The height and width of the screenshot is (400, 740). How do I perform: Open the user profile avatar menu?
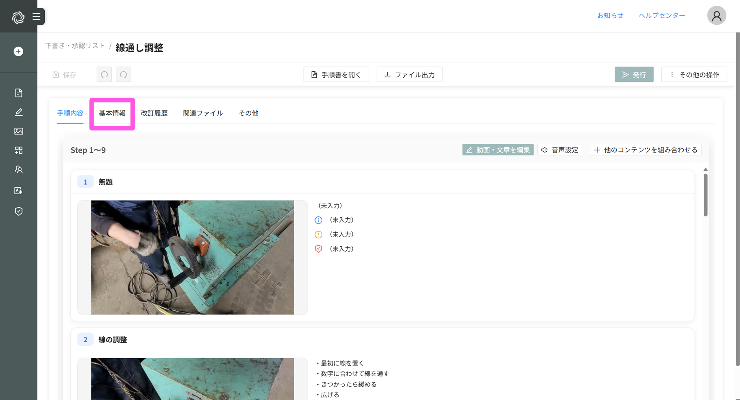point(716,16)
